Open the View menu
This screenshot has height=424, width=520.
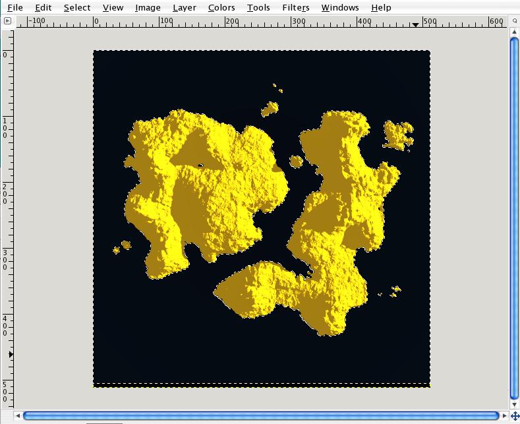point(113,7)
